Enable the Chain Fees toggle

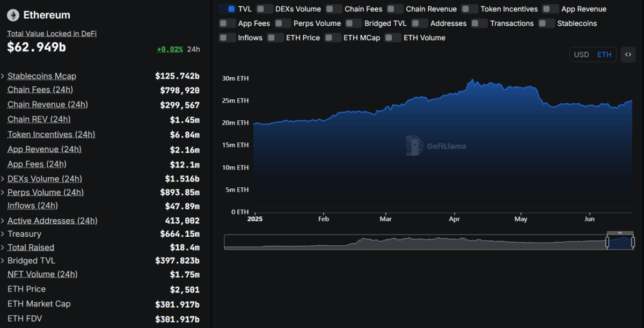click(x=334, y=9)
